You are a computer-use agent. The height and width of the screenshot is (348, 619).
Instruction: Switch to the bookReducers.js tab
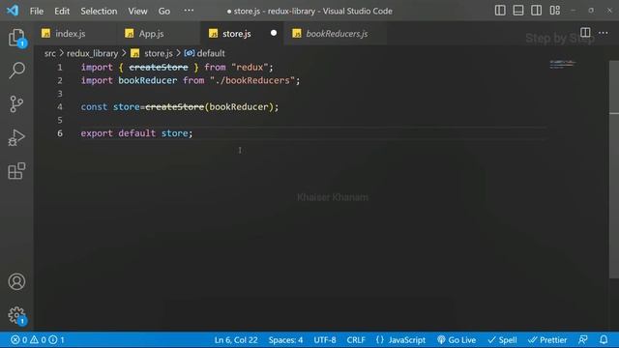336,34
